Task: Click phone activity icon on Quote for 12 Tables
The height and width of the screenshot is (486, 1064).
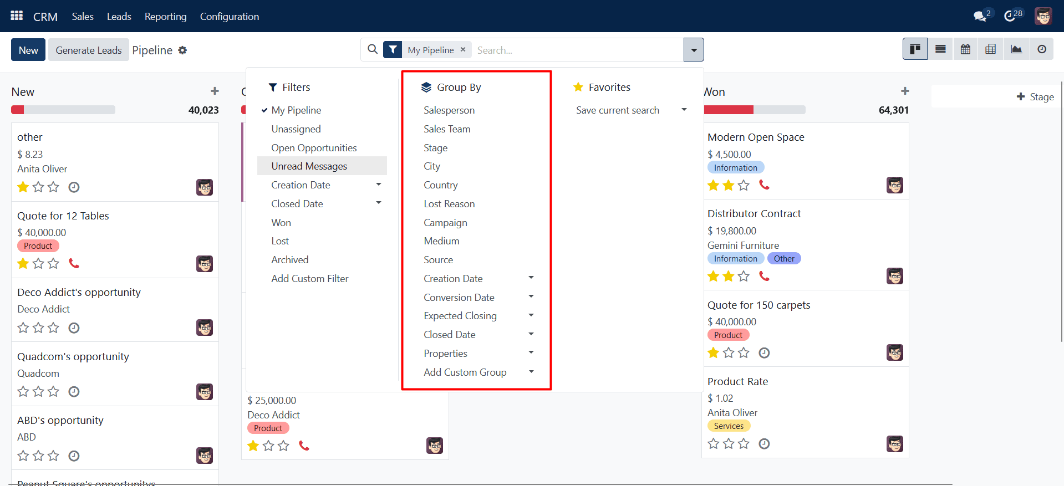Action: point(74,263)
